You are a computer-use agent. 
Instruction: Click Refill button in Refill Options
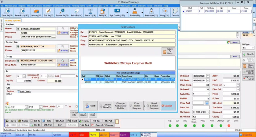pos(90,106)
